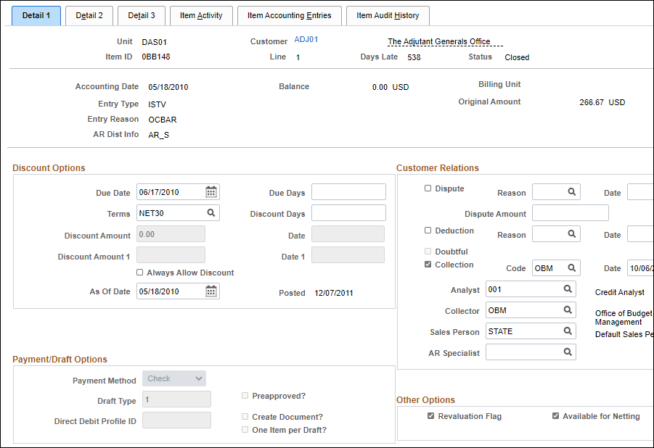Look up Deduction Reason via search icon
The image size is (654, 448).
571,234
